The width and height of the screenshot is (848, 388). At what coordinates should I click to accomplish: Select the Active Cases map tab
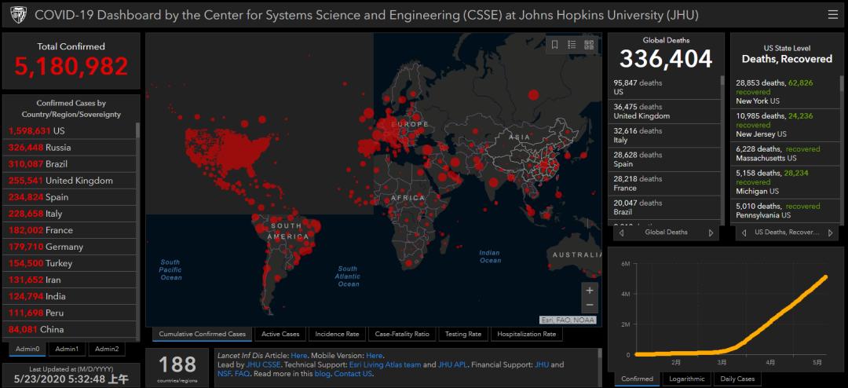tap(280, 334)
